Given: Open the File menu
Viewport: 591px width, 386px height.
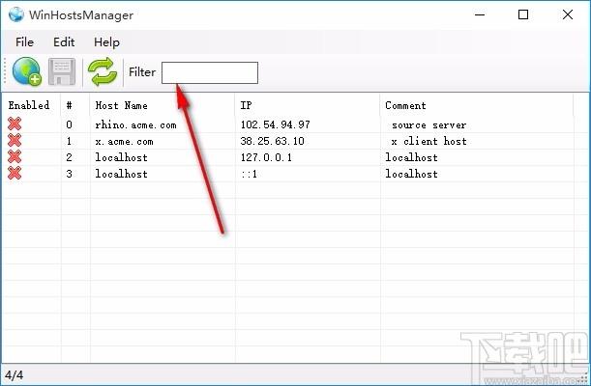Looking at the screenshot, I should pos(24,42).
